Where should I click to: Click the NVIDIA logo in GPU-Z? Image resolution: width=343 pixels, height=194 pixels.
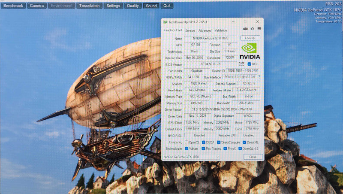click(x=250, y=51)
